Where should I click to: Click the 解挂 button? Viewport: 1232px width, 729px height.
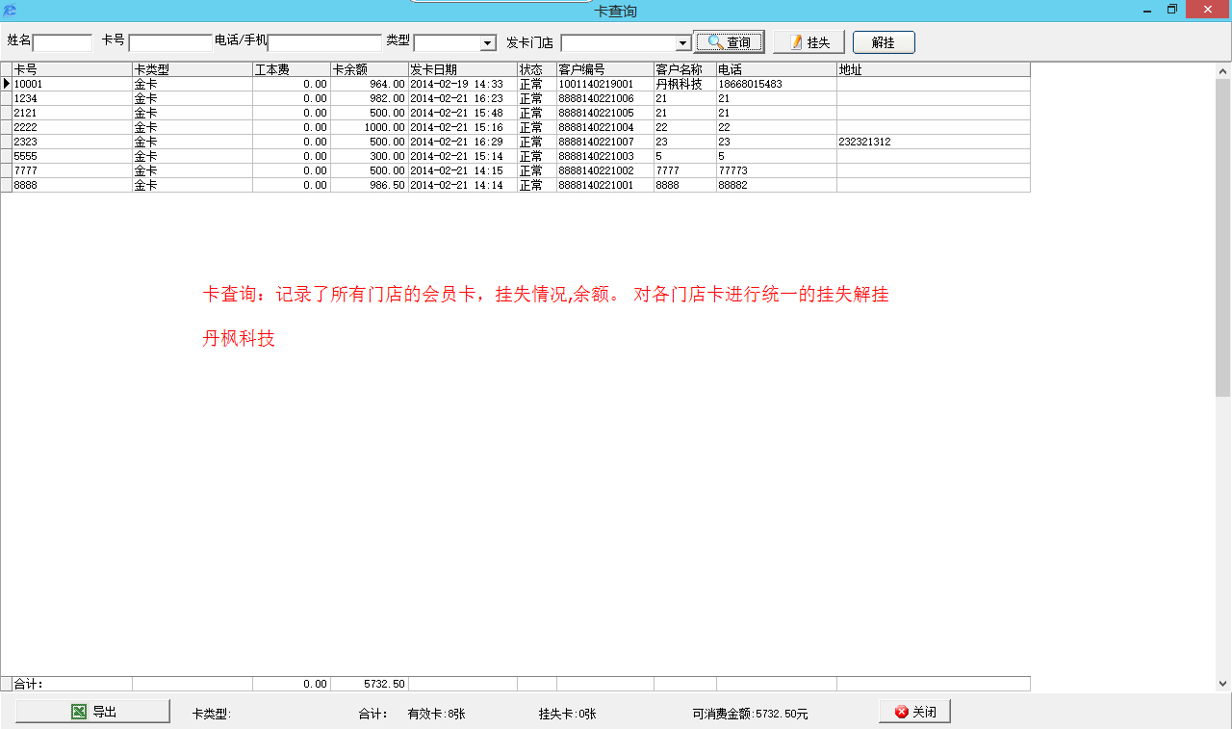point(884,42)
